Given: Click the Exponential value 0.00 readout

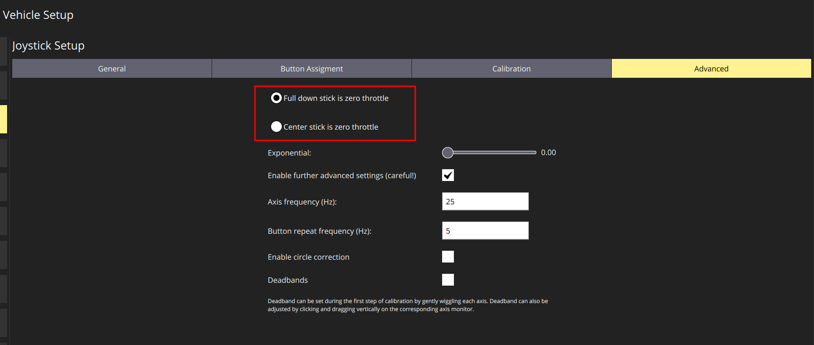Looking at the screenshot, I should (548, 153).
